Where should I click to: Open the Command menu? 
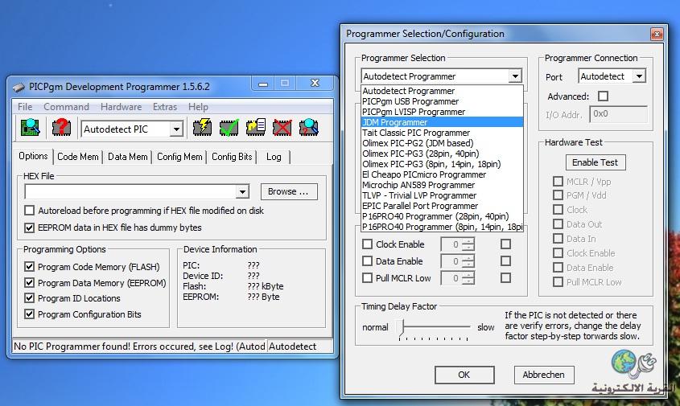(x=66, y=107)
